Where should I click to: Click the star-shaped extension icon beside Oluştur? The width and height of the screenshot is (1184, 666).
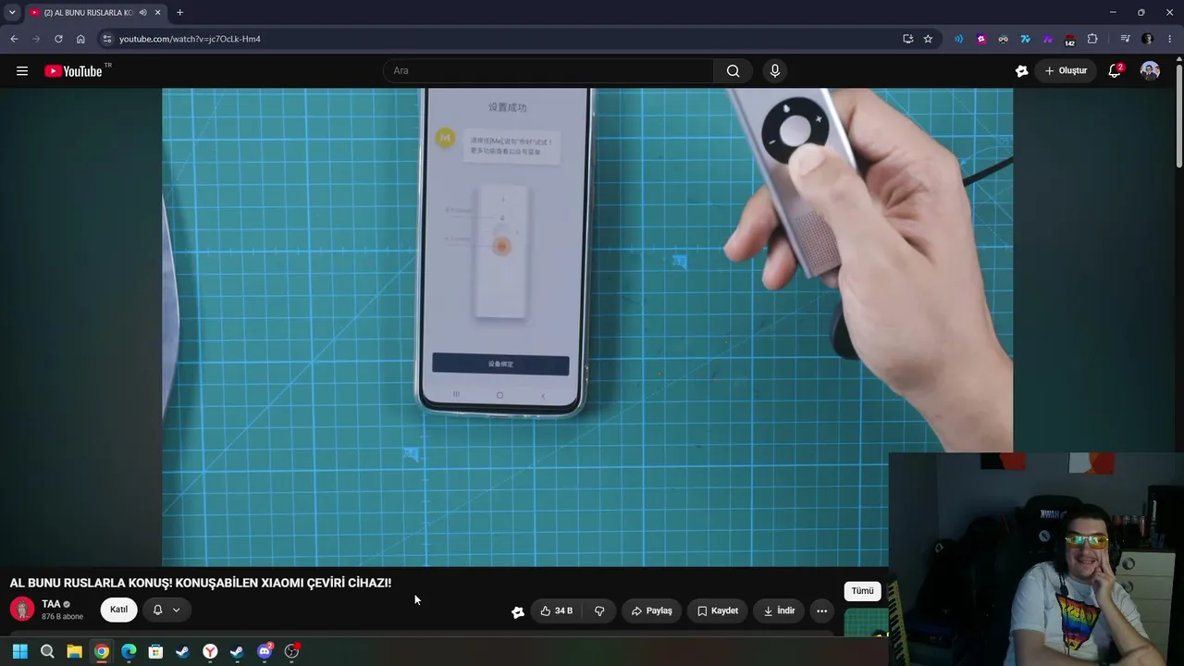coord(1021,71)
